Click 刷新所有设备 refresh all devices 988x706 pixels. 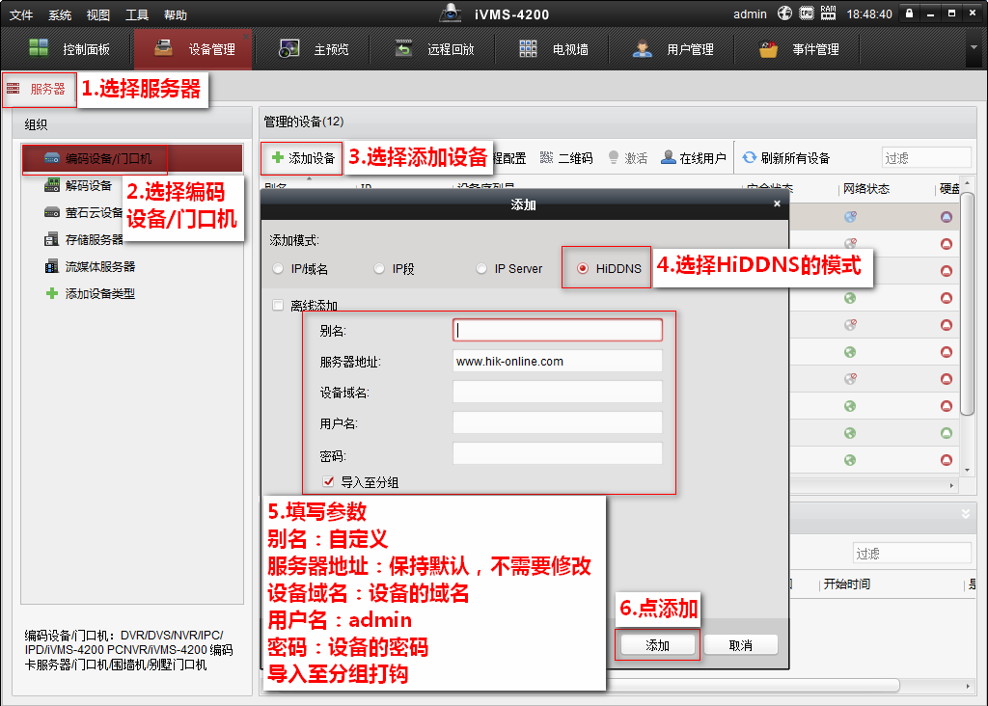(x=786, y=158)
